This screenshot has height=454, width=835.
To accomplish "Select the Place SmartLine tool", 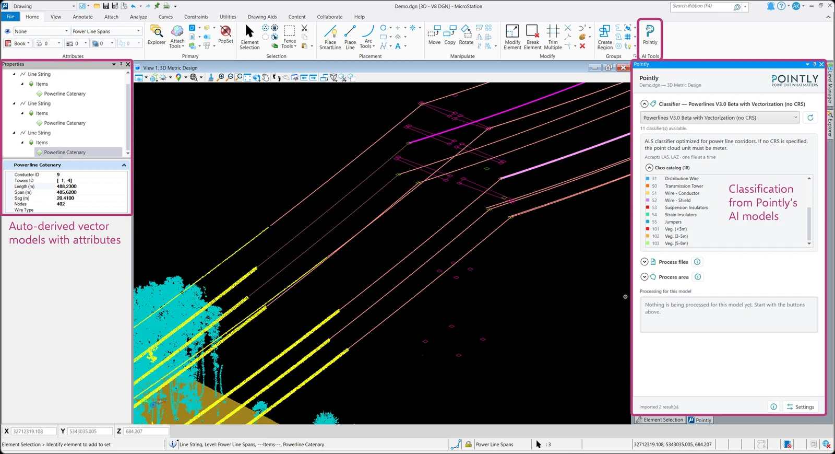I will click(x=330, y=37).
